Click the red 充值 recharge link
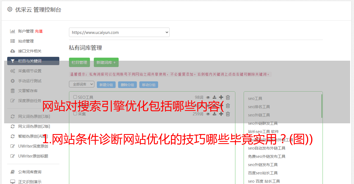Image resolution: width=354 pixels, height=184 pixels. click(39, 31)
